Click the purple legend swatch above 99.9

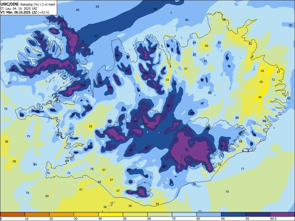[x=282, y=215]
